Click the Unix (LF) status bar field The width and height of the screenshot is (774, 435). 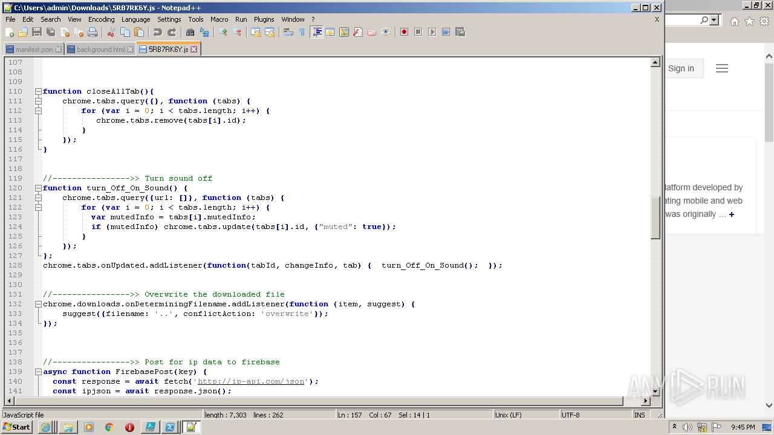coord(525,415)
